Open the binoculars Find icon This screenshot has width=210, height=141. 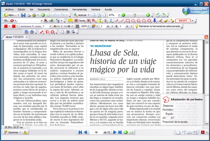pyautogui.click(x=6, y=21)
